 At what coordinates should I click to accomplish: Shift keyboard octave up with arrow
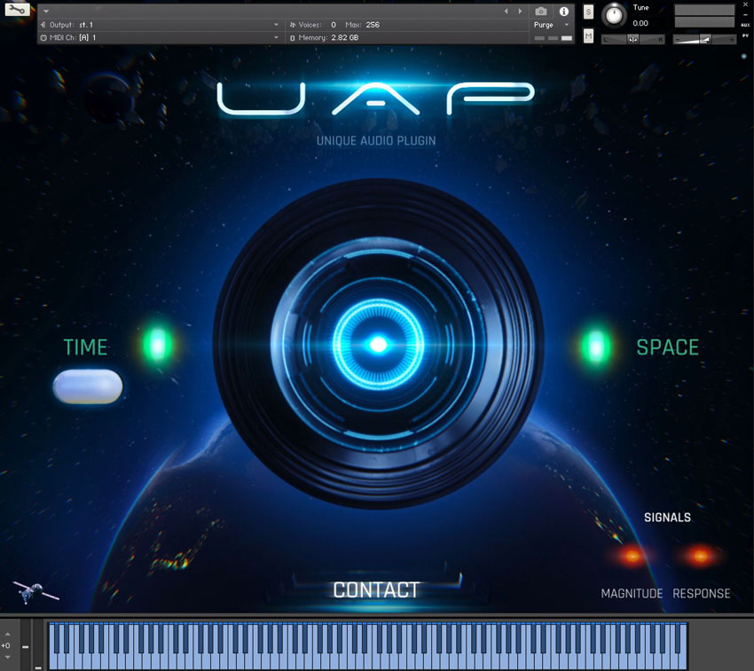[7, 634]
